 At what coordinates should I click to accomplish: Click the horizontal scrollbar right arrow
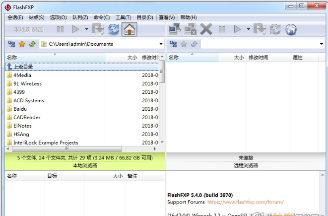[155, 149]
